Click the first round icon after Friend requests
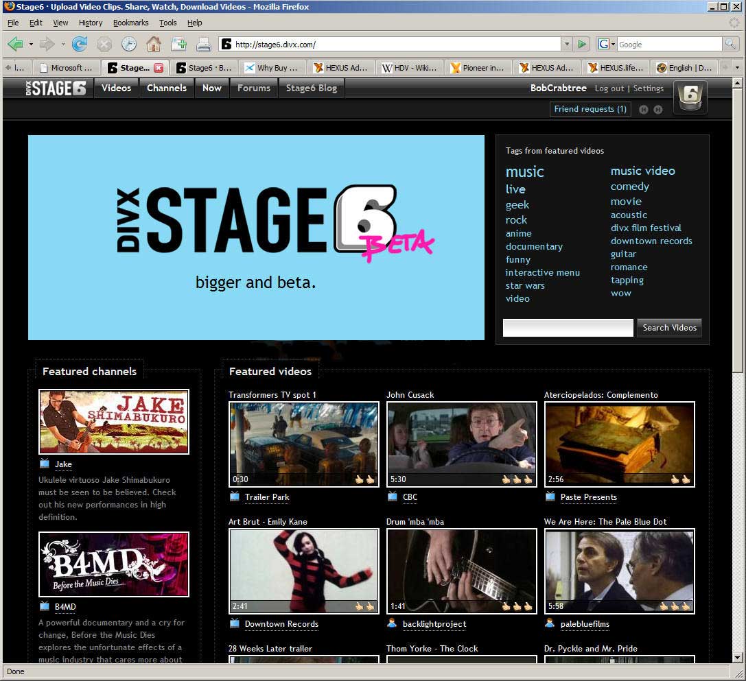Image resolution: width=746 pixels, height=681 pixels. [x=644, y=109]
